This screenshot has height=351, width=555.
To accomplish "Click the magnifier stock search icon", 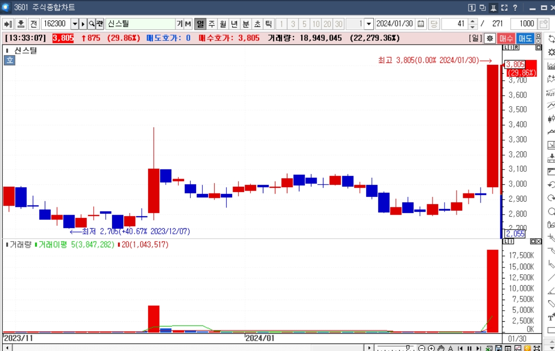I will point(92,24).
